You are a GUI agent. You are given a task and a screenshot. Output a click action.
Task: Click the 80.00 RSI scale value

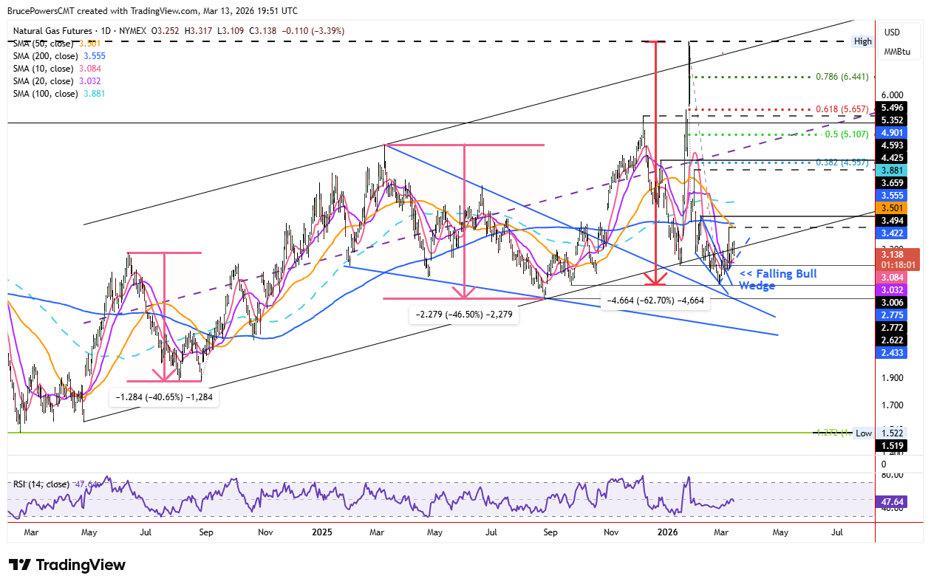click(x=893, y=476)
